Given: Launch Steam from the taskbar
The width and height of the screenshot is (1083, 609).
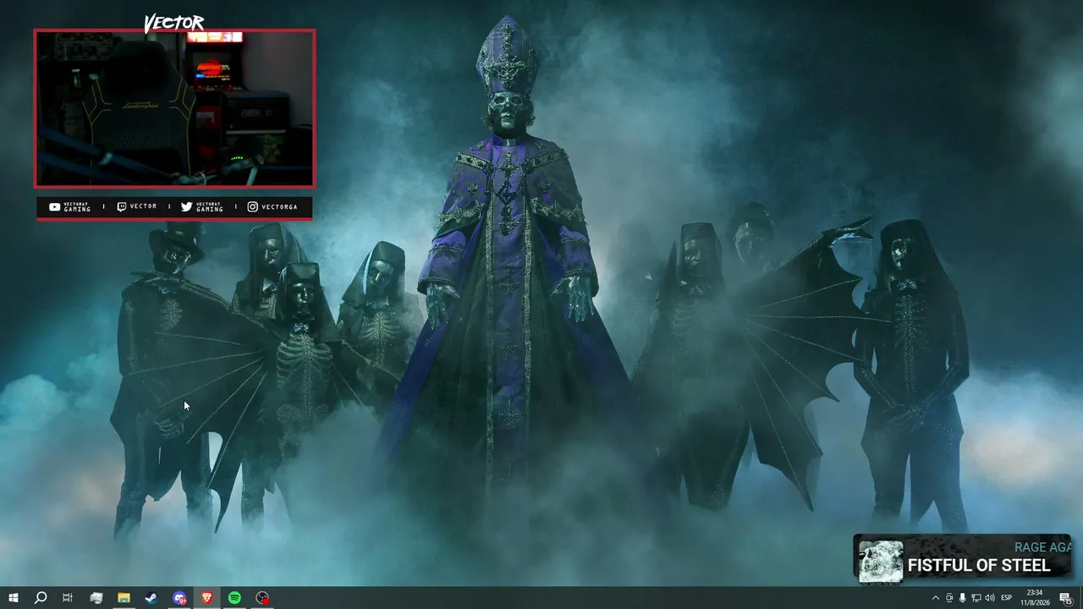Looking at the screenshot, I should coord(151,598).
